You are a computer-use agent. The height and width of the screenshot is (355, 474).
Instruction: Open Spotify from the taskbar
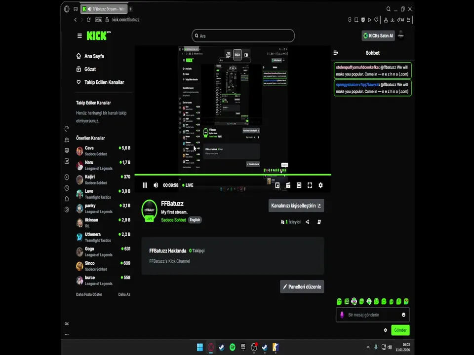(232, 347)
